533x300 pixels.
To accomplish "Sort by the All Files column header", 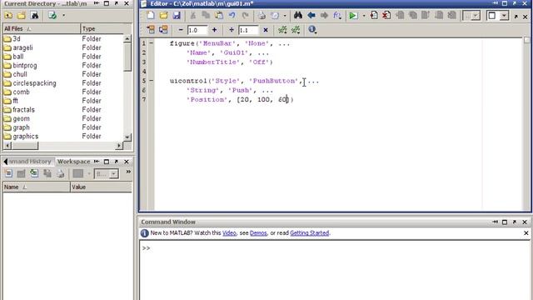I will coord(42,28).
